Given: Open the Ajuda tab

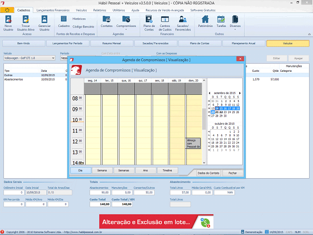Looking at the screenshot, I should tap(135, 10).
